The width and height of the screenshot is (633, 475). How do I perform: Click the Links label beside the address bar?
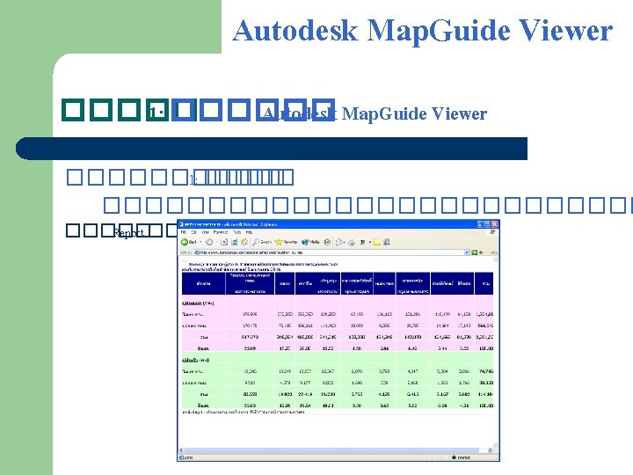tap(494, 252)
